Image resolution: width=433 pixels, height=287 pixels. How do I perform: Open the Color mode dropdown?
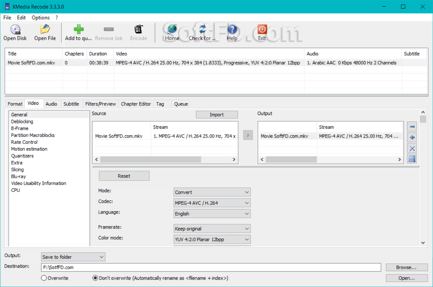pos(212,239)
